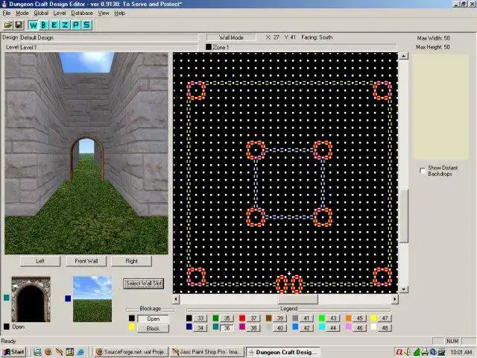
Task: Click the orange swatch beside slot 45
Action: point(348,318)
